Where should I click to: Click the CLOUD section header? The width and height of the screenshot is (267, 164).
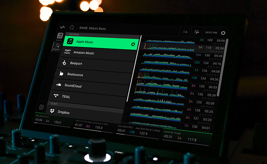[x=54, y=104]
